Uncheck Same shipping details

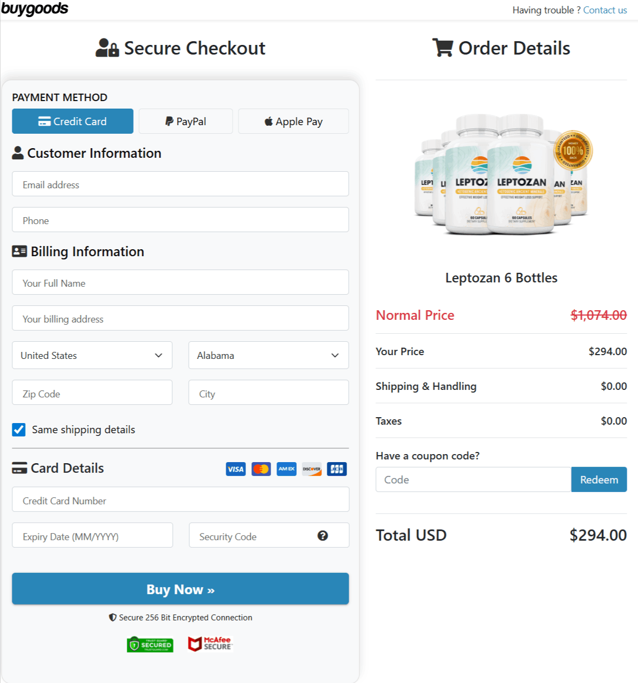(x=19, y=429)
